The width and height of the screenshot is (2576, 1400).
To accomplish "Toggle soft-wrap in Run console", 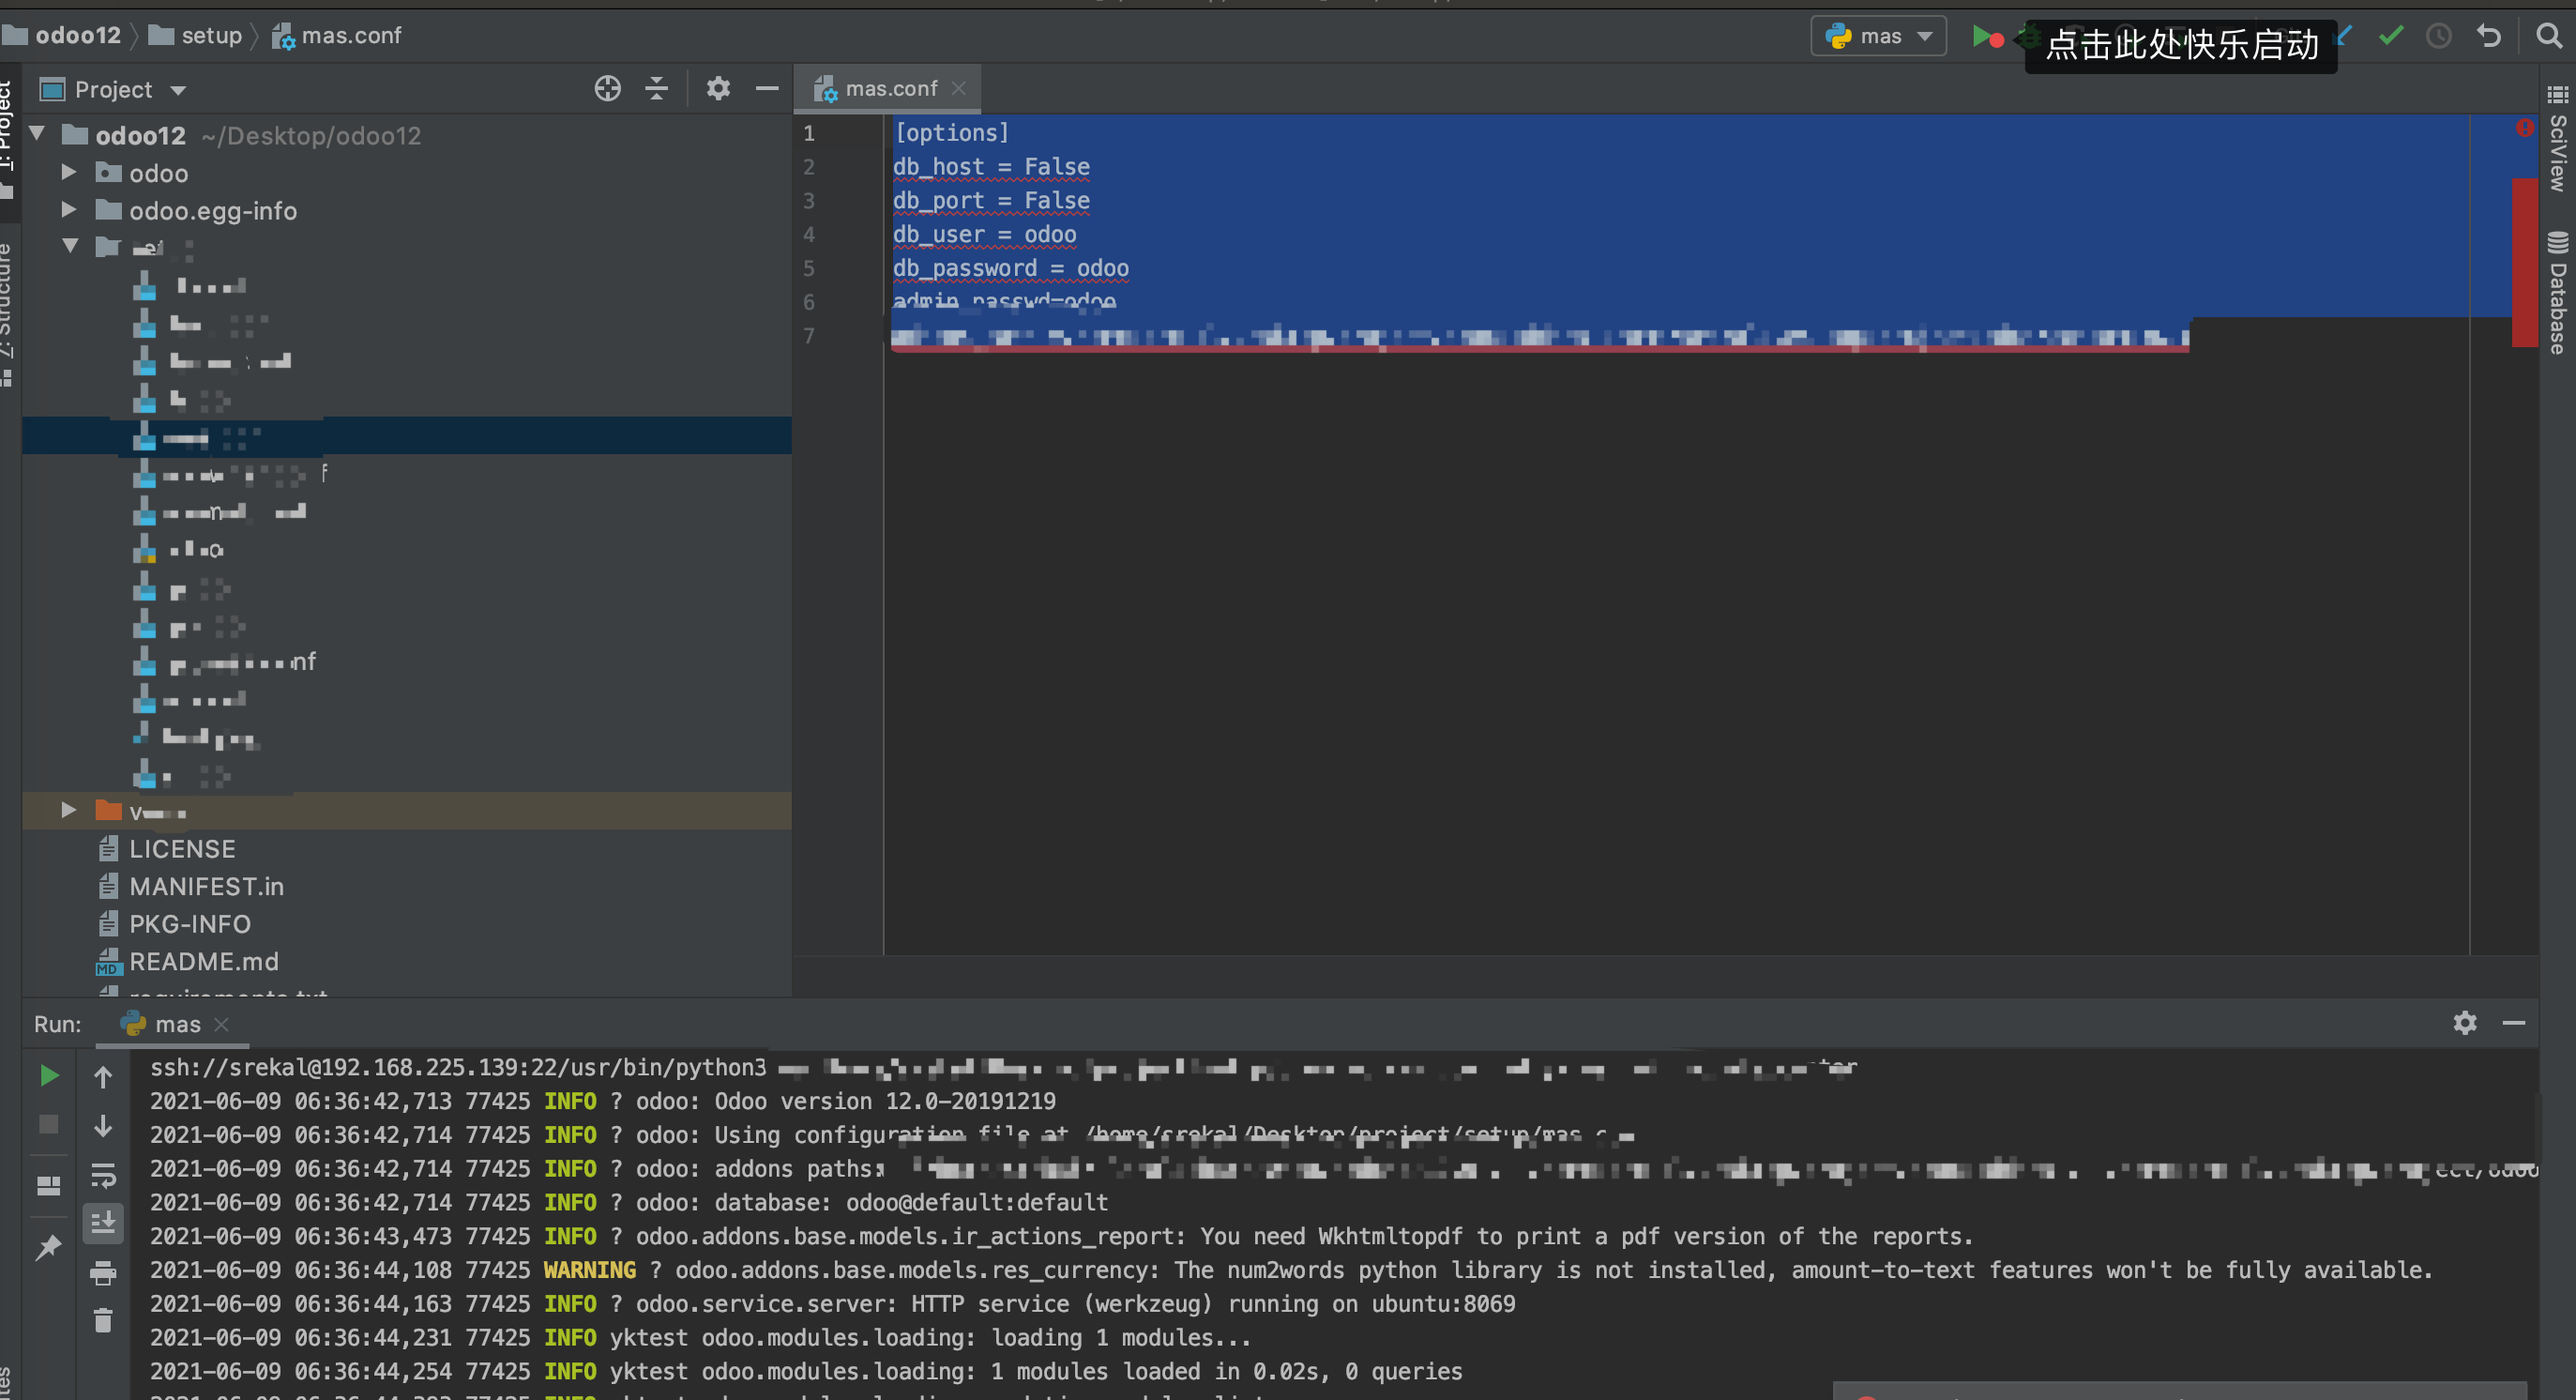I will pyautogui.click(x=103, y=1175).
